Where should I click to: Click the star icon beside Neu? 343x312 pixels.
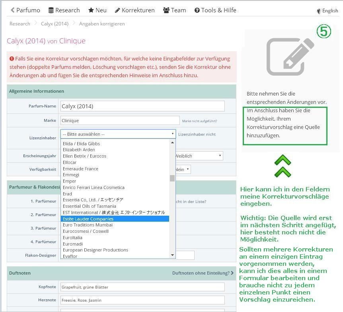click(91, 10)
